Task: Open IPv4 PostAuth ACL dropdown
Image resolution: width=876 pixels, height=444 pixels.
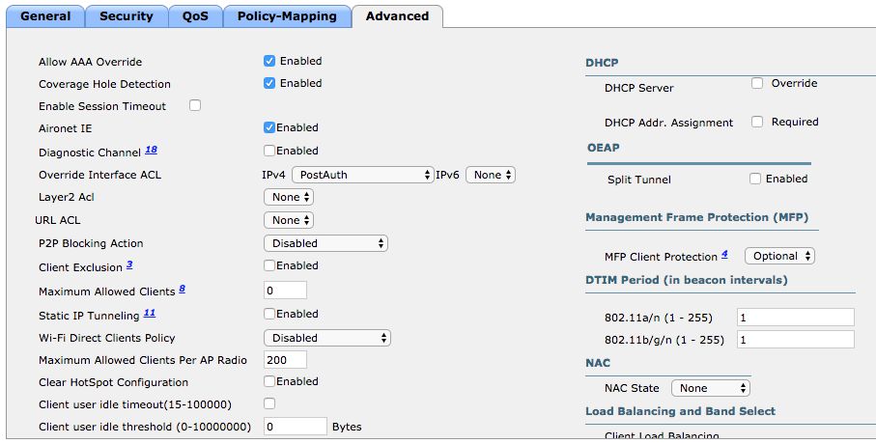Action: coord(363,175)
